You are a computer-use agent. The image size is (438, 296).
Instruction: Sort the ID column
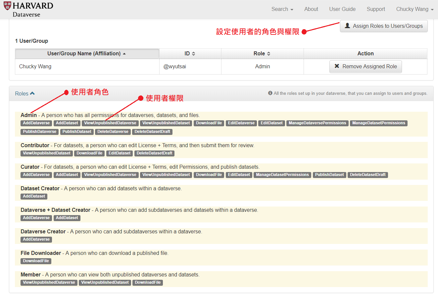(190, 54)
